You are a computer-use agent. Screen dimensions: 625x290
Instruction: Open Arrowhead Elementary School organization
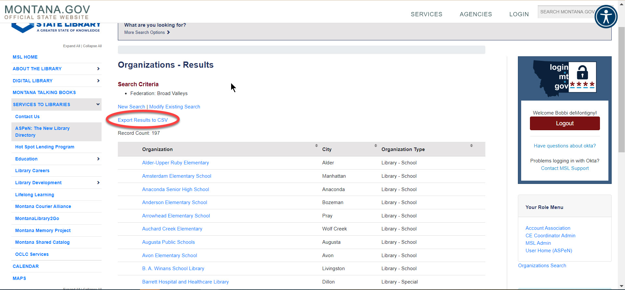(176, 216)
